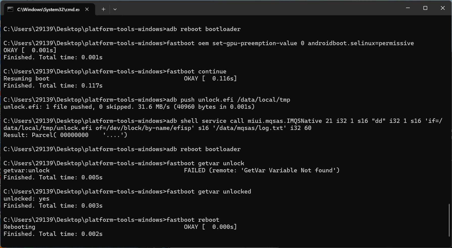The height and width of the screenshot is (248, 452).
Task: Click the 'unlock.efi: 1 file pushed' output line
Action: [x=129, y=107]
